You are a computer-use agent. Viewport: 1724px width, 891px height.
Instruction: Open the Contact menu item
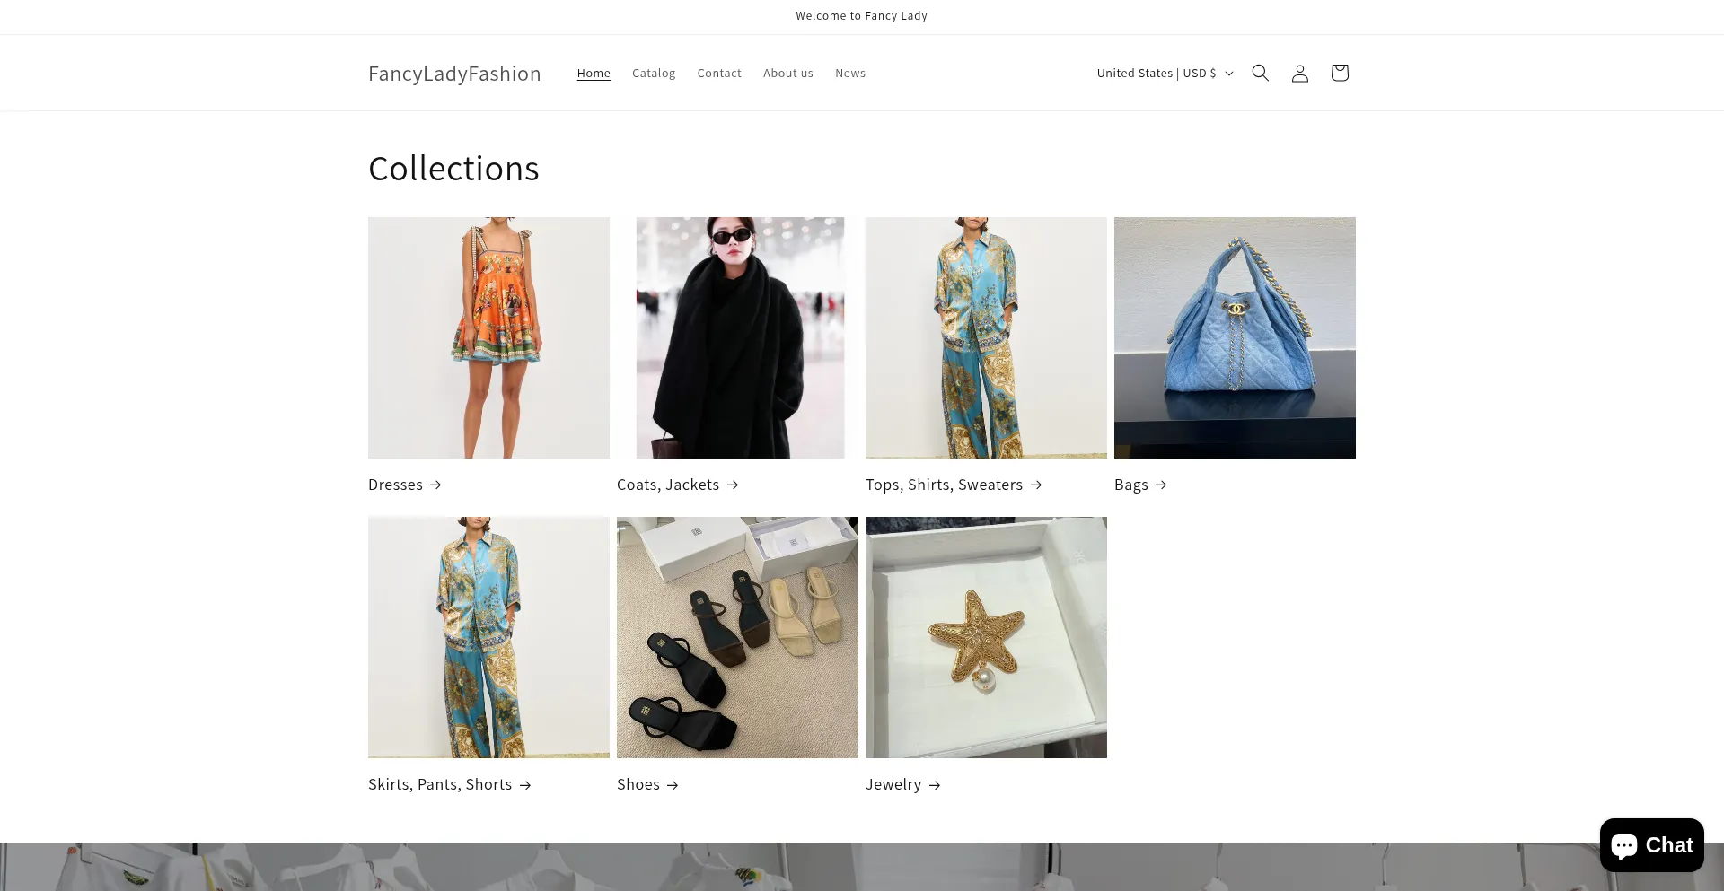click(718, 73)
